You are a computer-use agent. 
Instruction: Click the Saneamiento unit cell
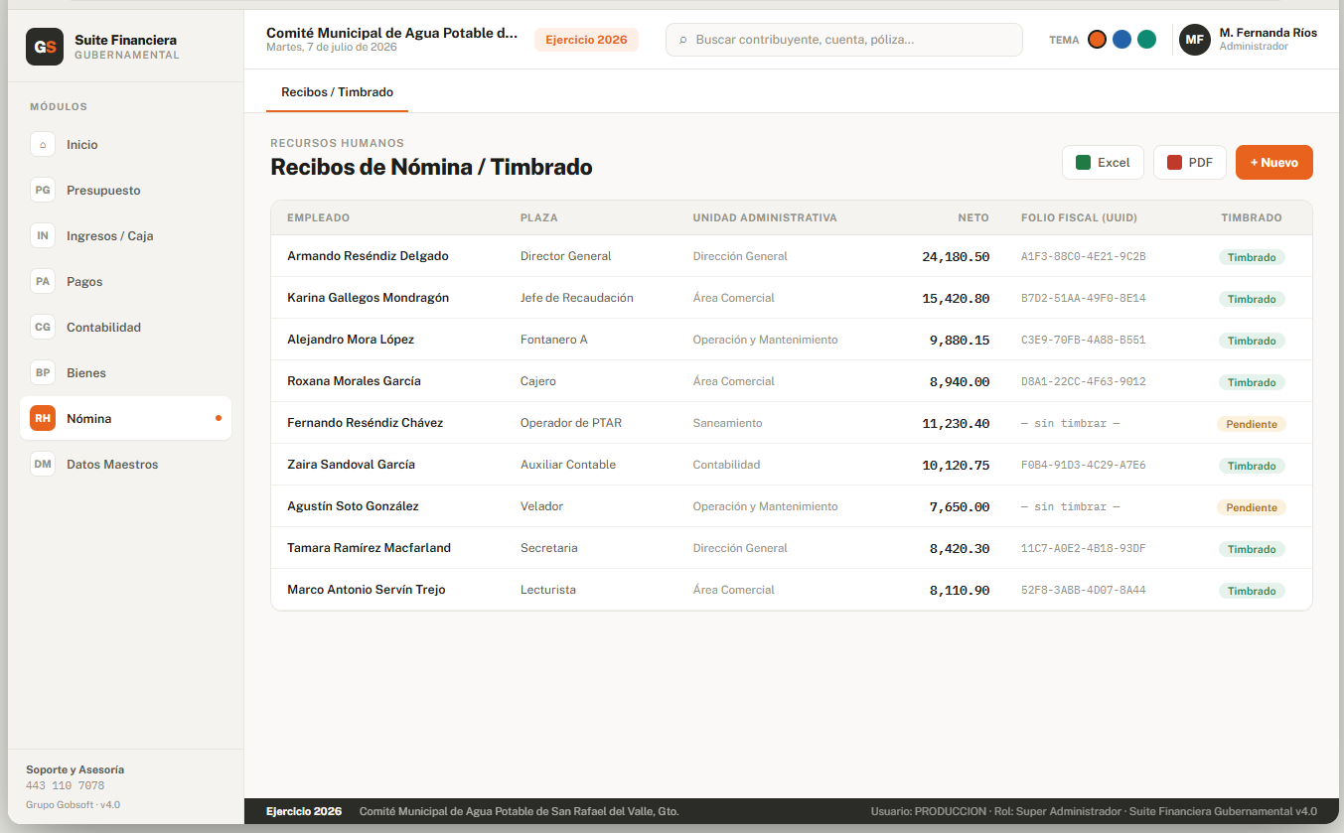point(727,423)
